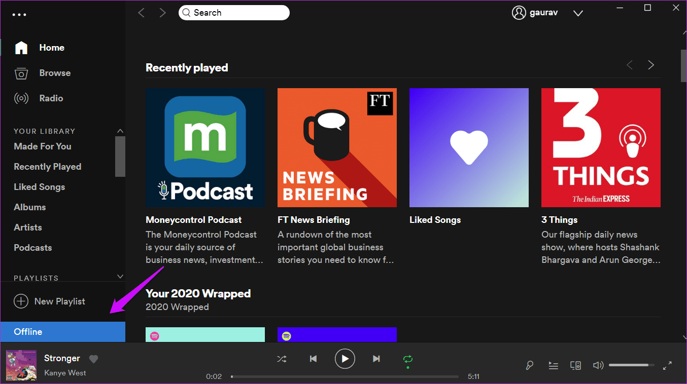Open the connect to device menu
This screenshot has width=687, height=384.
click(x=575, y=365)
